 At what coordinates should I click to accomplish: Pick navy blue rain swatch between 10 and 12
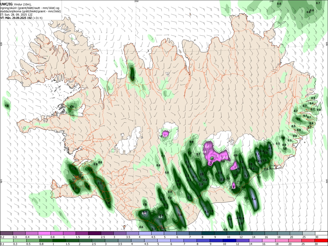click(x=230, y=240)
